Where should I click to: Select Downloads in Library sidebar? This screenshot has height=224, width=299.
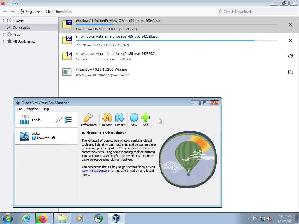(29, 27)
